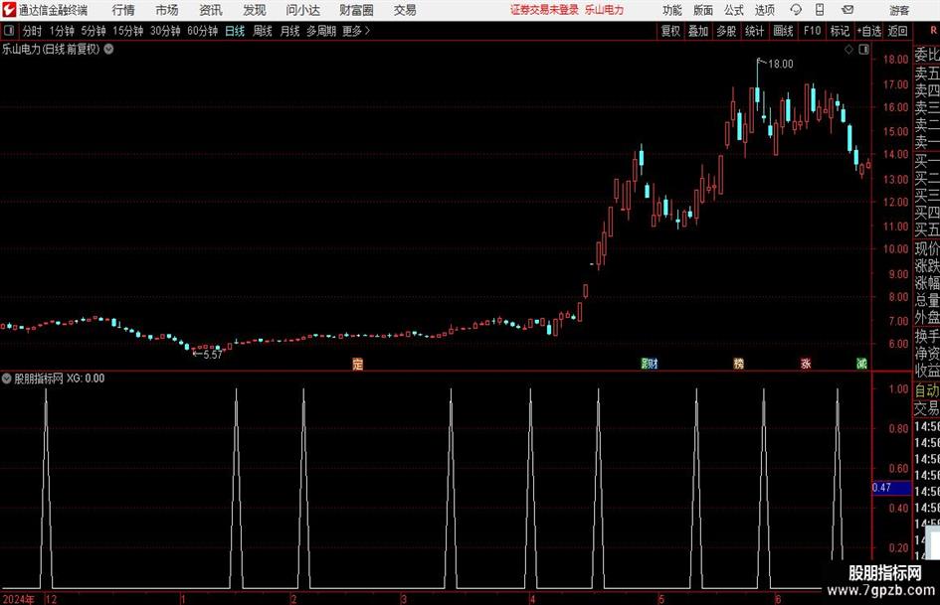Open the 画线 drawing tools
Screen dimensions: 940x605
[784, 31]
